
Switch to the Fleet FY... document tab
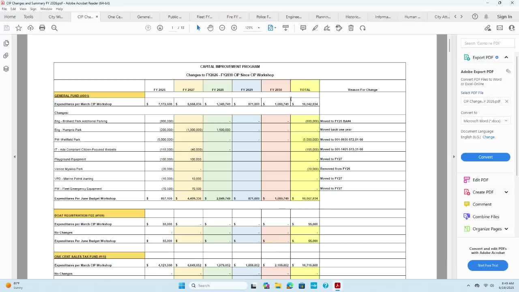point(204,17)
